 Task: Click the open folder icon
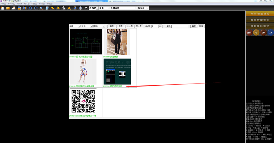(x=8, y=8)
